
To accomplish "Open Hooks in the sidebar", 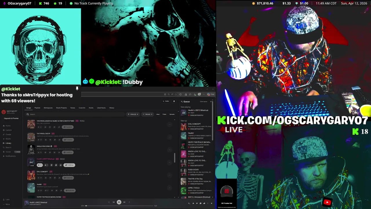I will [x=7, y=152].
